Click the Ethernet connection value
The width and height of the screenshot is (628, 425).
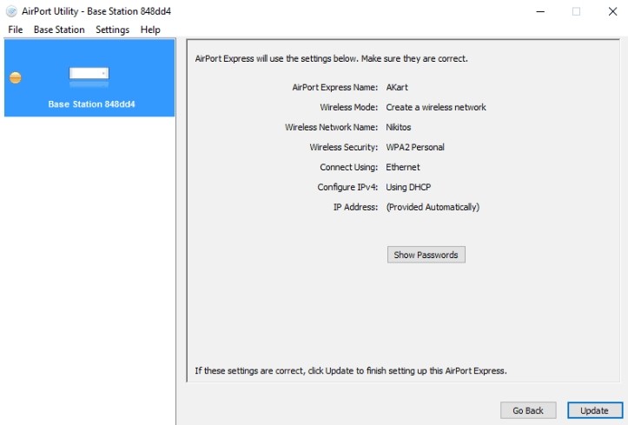[x=403, y=168]
